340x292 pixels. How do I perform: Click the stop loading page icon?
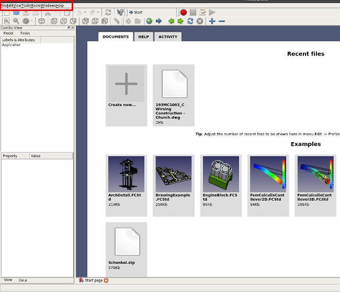click(200, 21)
